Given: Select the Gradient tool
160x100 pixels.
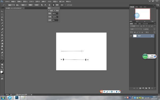Looking at the screenshot, I should pyautogui.click(x=2, y=43).
